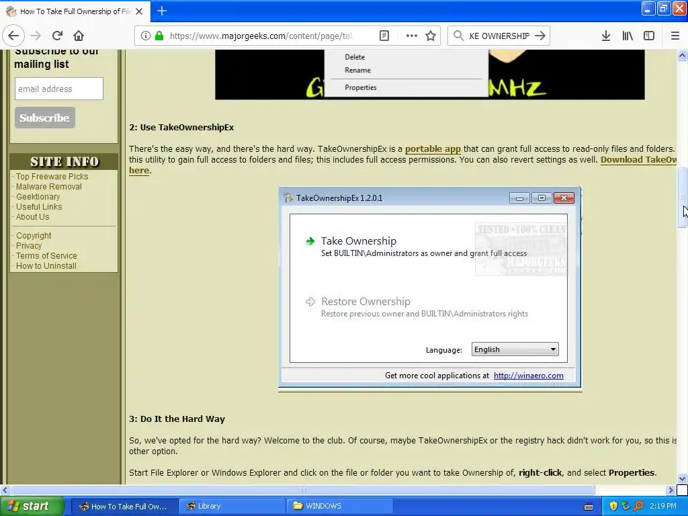Open Privacy link

pyautogui.click(x=28, y=246)
